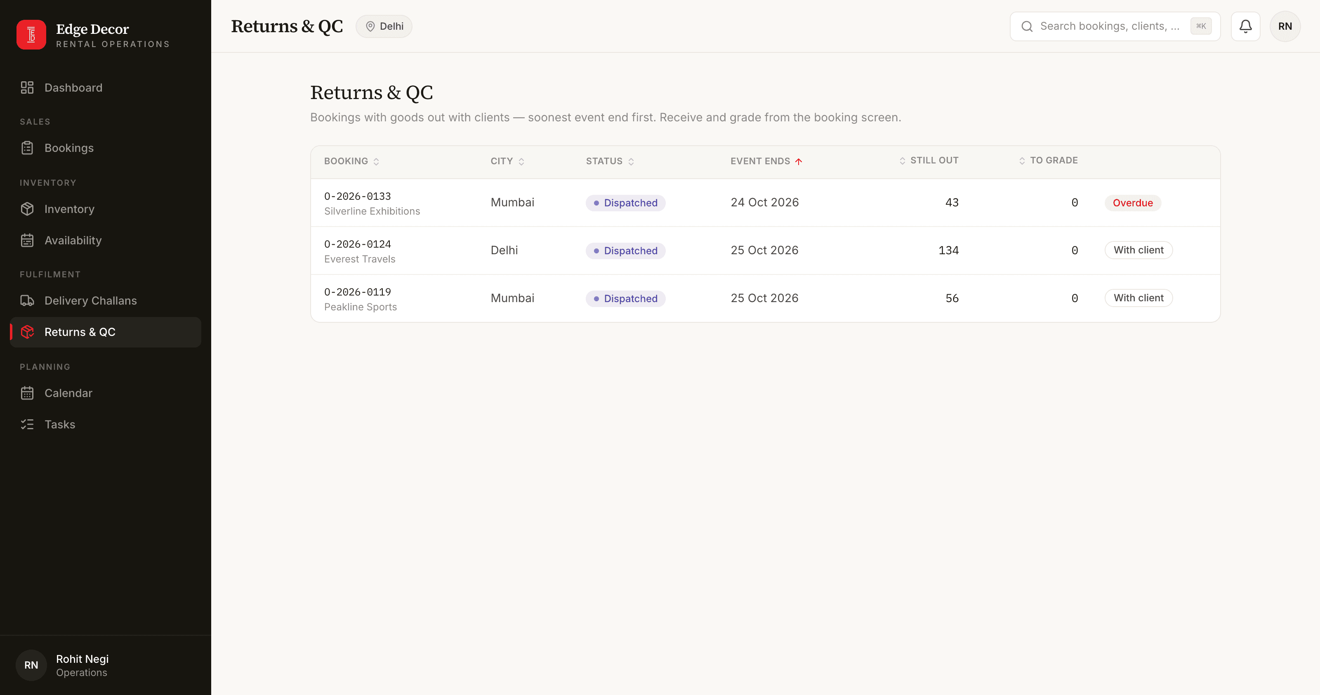Sort by Status column
This screenshot has width=1320, height=695.
[x=610, y=161]
